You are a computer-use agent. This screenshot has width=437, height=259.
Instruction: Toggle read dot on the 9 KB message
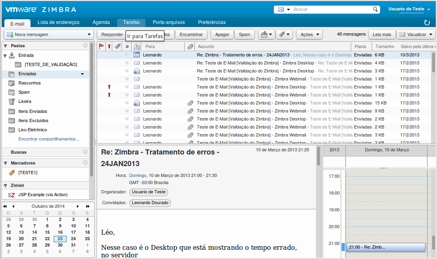127,111
